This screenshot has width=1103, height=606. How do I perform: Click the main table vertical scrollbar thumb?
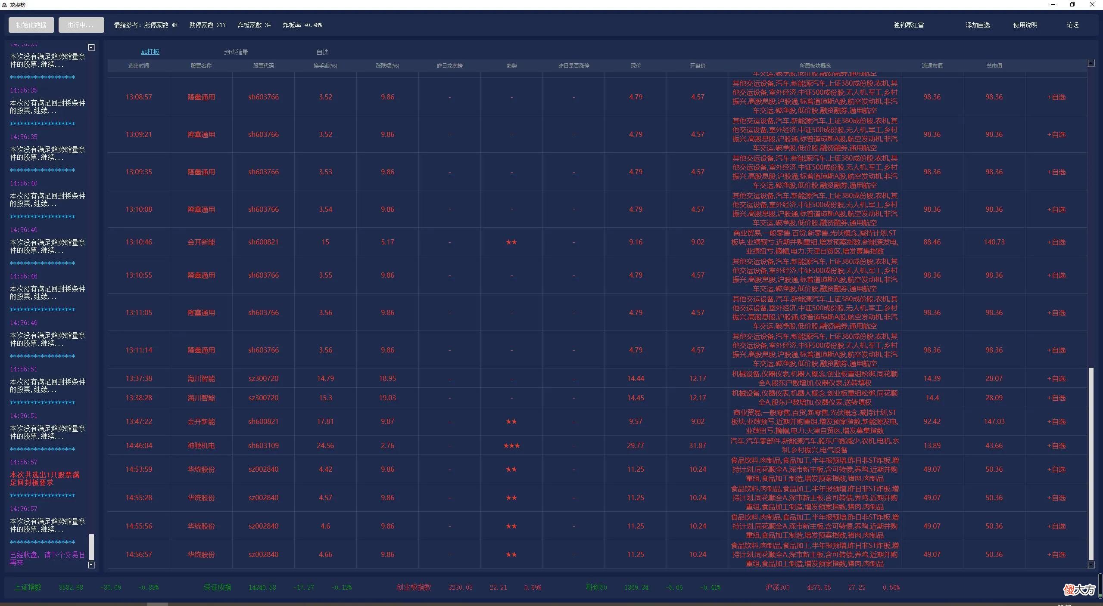1091,464
